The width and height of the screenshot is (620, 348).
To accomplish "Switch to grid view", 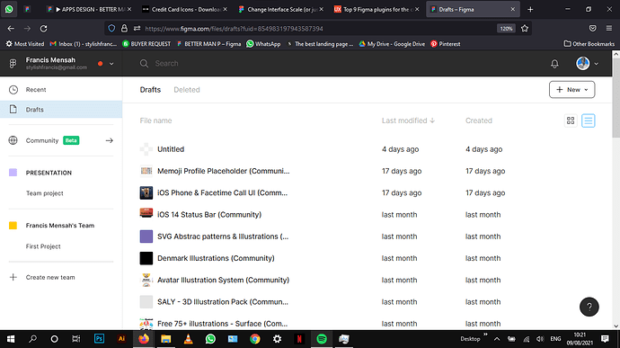I will click(x=571, y=120).
